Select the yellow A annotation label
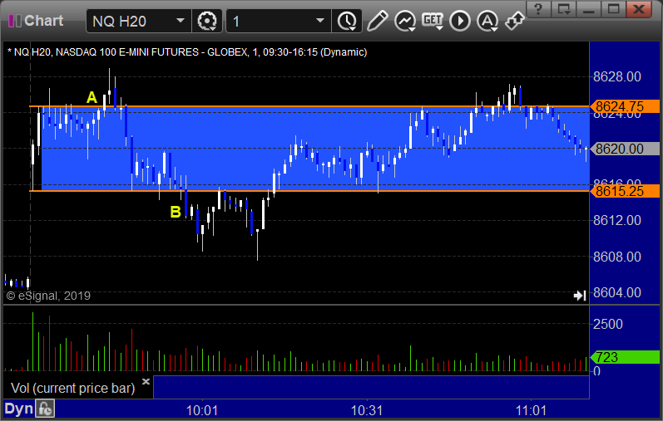This screenshot has height=421, width=663. [x=92, y=97]
